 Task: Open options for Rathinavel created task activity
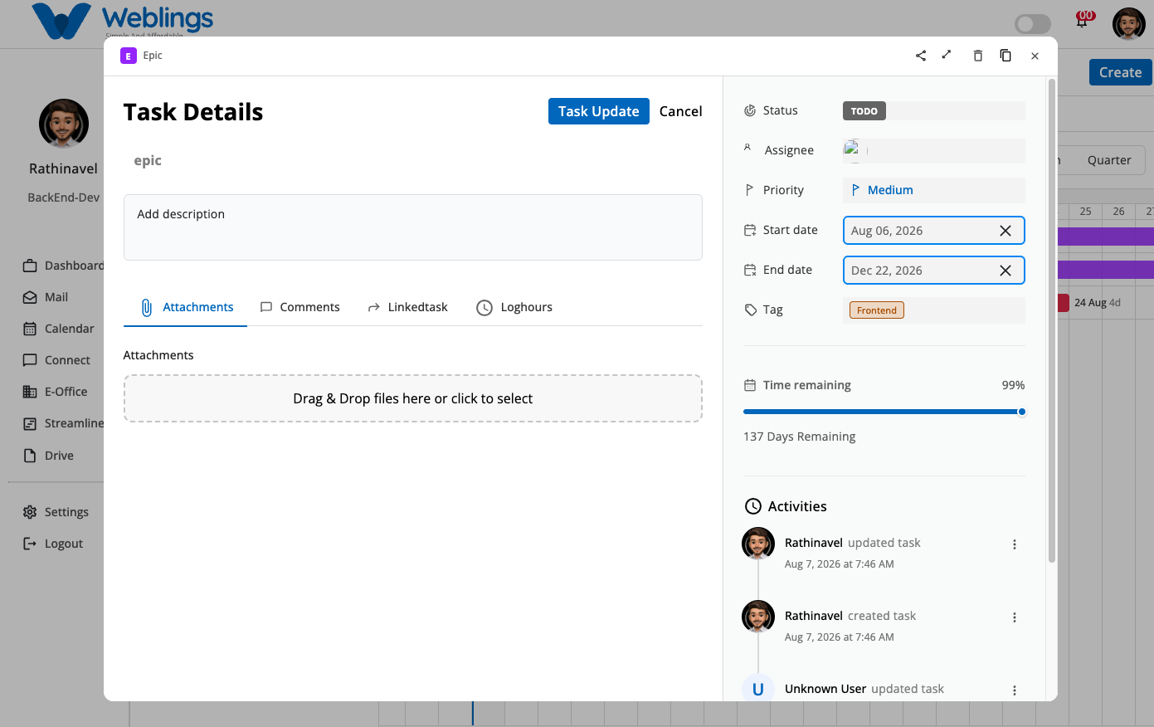(x=1015, y=617)
